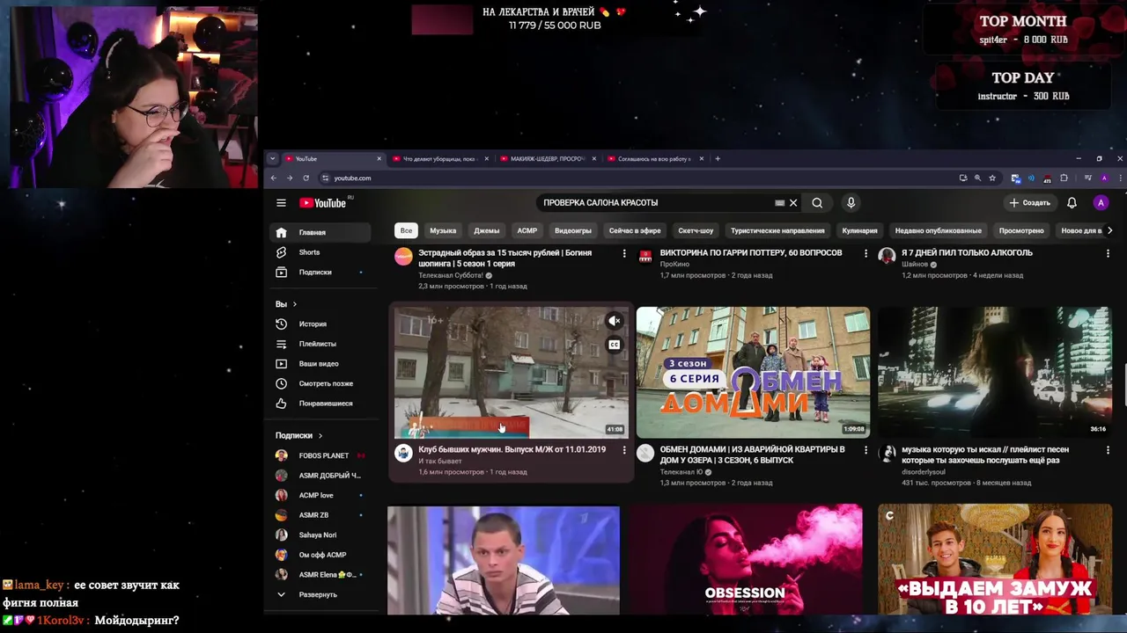The image size is (1127, 633).
Task: Open Выдаем замуж в 10 лет thumbnail
Action: tap(994, 559)
